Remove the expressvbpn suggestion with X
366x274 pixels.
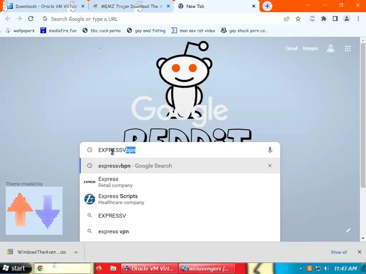(270, 166)
